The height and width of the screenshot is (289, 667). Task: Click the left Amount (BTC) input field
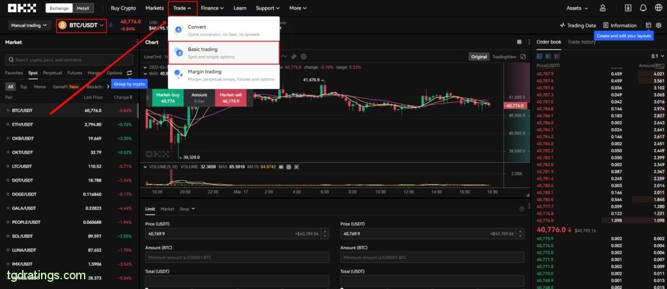[237, 258]
